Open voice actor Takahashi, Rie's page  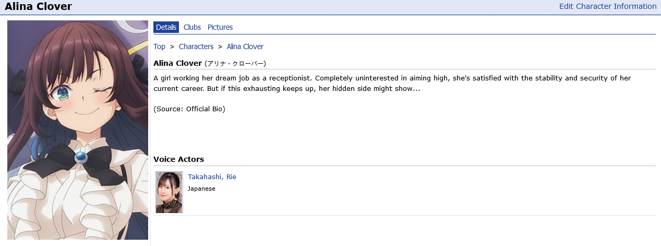point(212,177)
